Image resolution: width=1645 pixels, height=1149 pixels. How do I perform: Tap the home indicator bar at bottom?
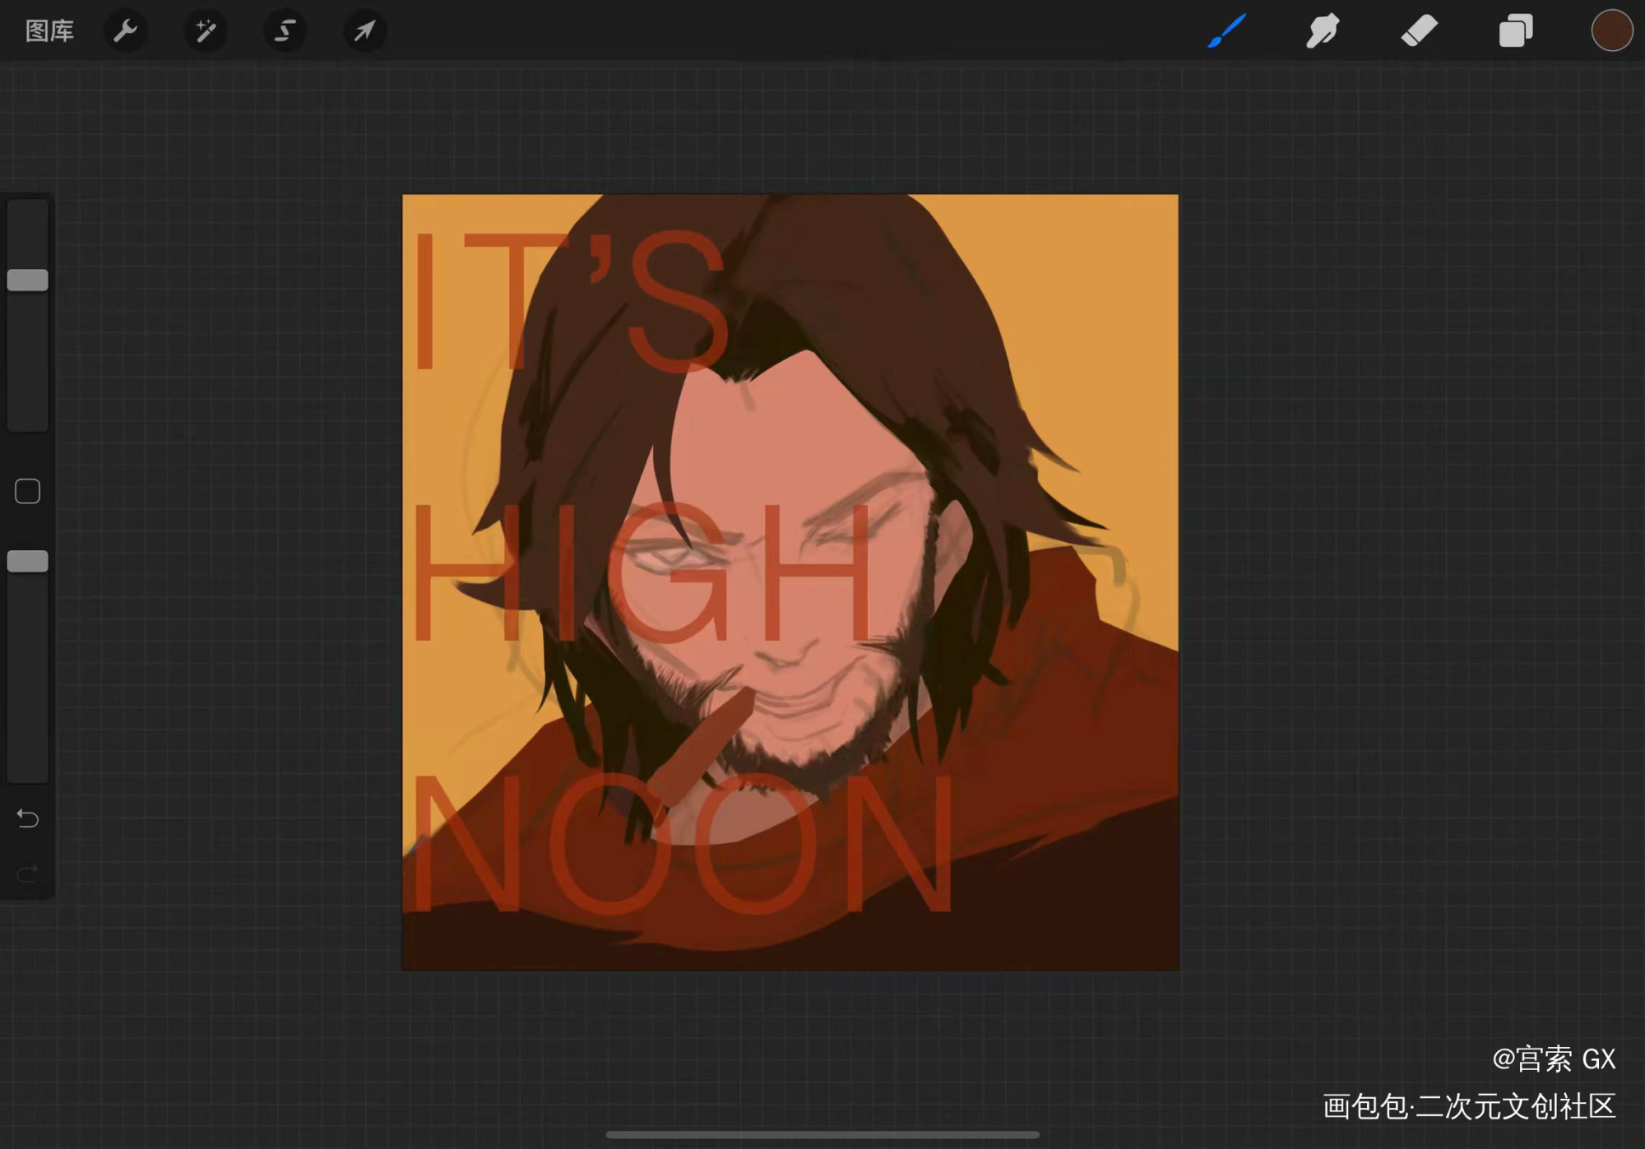[x=822, y=1135]
